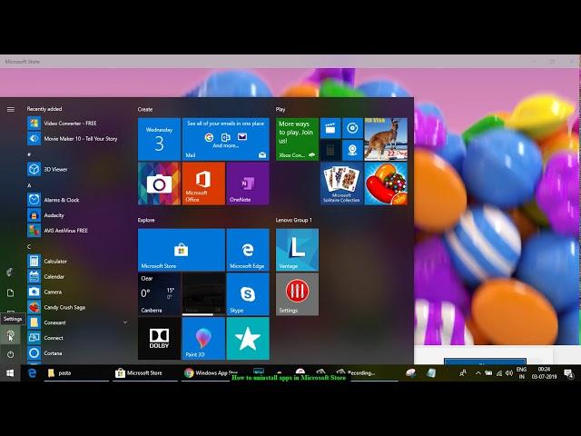Click the letter A index header
This screenshot has width=581, height=436.
click(29, 185)
